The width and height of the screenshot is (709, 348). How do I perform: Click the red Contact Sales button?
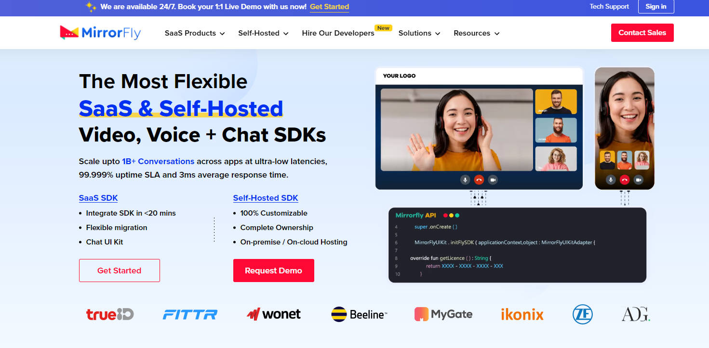[642, 33]
